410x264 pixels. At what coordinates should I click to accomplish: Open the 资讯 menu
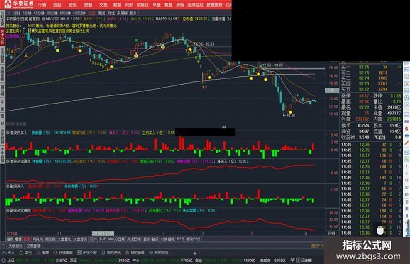point(72,5)
